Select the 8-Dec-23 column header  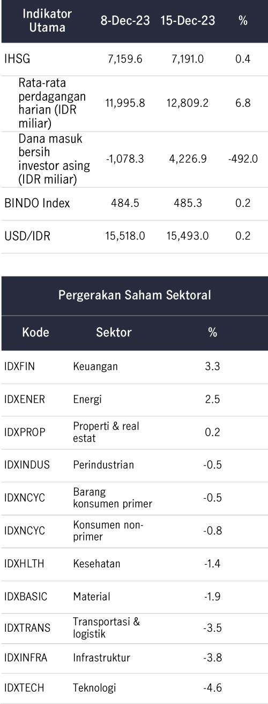coord(125,21)
